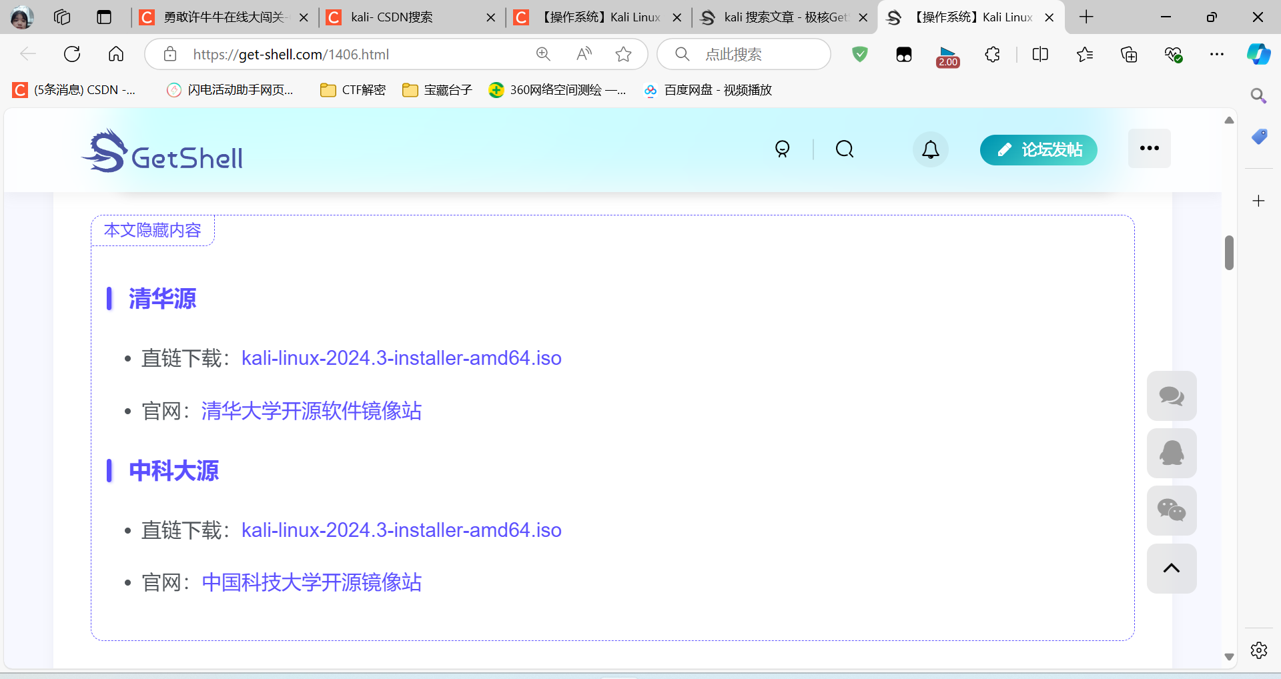The image size is (1281, 679).
Task: Open the WeChat floating button
Action: pos(1172,511)
